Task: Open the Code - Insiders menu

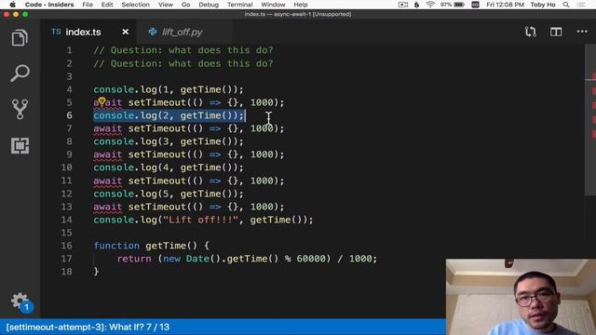Action: [x=49, y=5]
